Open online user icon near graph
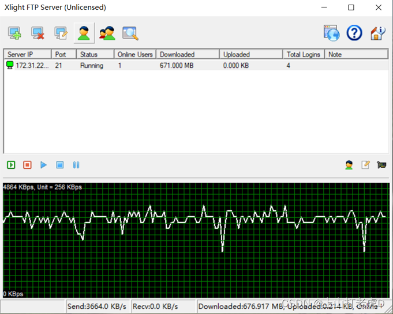 (349, 165)
